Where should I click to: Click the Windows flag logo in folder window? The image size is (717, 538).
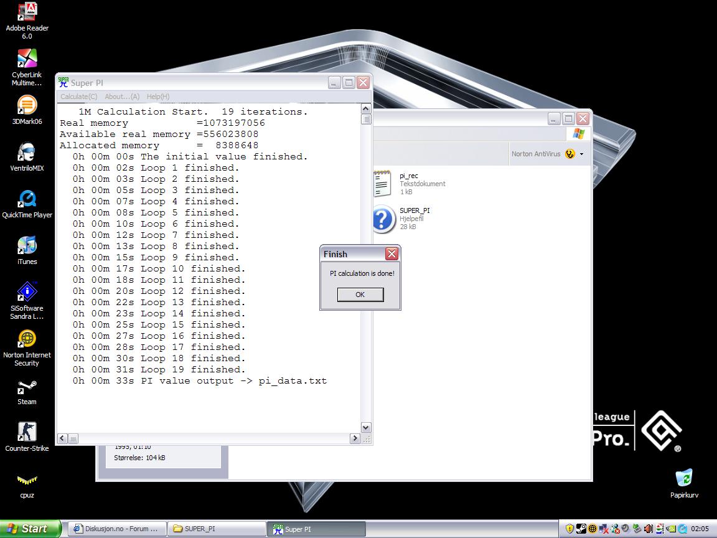pos(578,134)
